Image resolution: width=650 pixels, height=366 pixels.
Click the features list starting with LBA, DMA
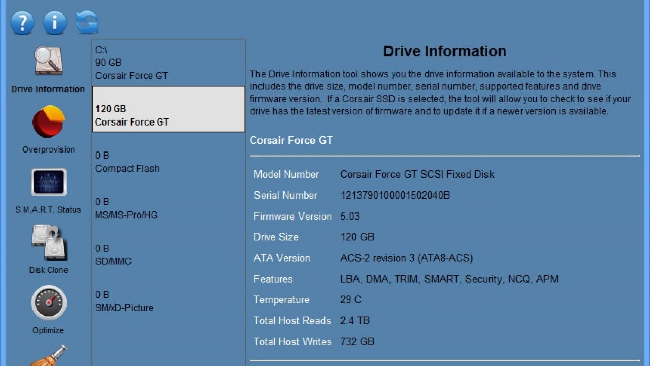pyautogui.click(x=449, y=279)
